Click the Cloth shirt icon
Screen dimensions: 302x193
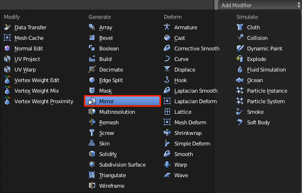(240, 27)
